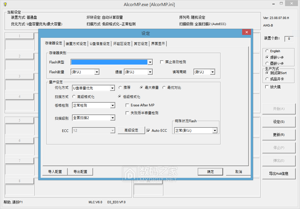Viewport: 300px width, 209px height.
Task: Select the 推荐 radio button
Action: (x=121, y=88)
